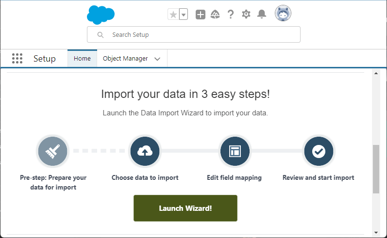Switch to the Home tab

(x=82, y=59)
